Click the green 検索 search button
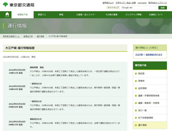The height and width of the screenshot is (131, 172). tap(163, 8)
